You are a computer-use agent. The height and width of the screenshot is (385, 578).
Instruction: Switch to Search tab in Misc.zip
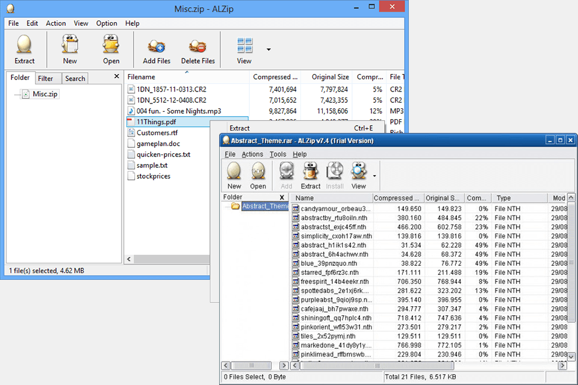click(75, 78)
